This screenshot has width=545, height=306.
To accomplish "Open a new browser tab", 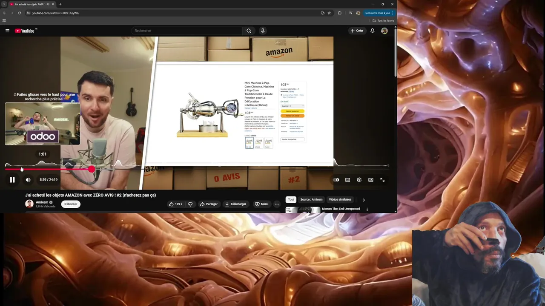I will coord(60,4).
